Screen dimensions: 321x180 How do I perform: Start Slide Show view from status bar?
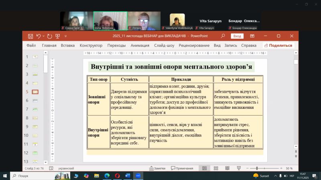click(239, 168)
